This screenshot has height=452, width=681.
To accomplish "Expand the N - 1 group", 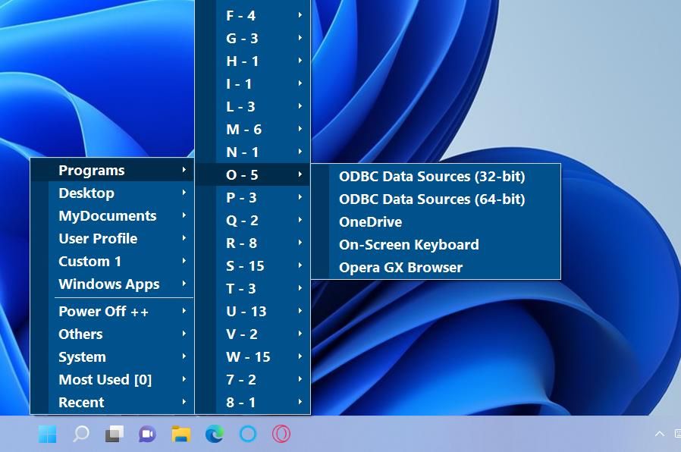I will [253, 152].
